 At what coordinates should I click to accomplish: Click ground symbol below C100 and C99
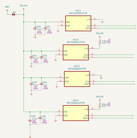tap(35, 37)
